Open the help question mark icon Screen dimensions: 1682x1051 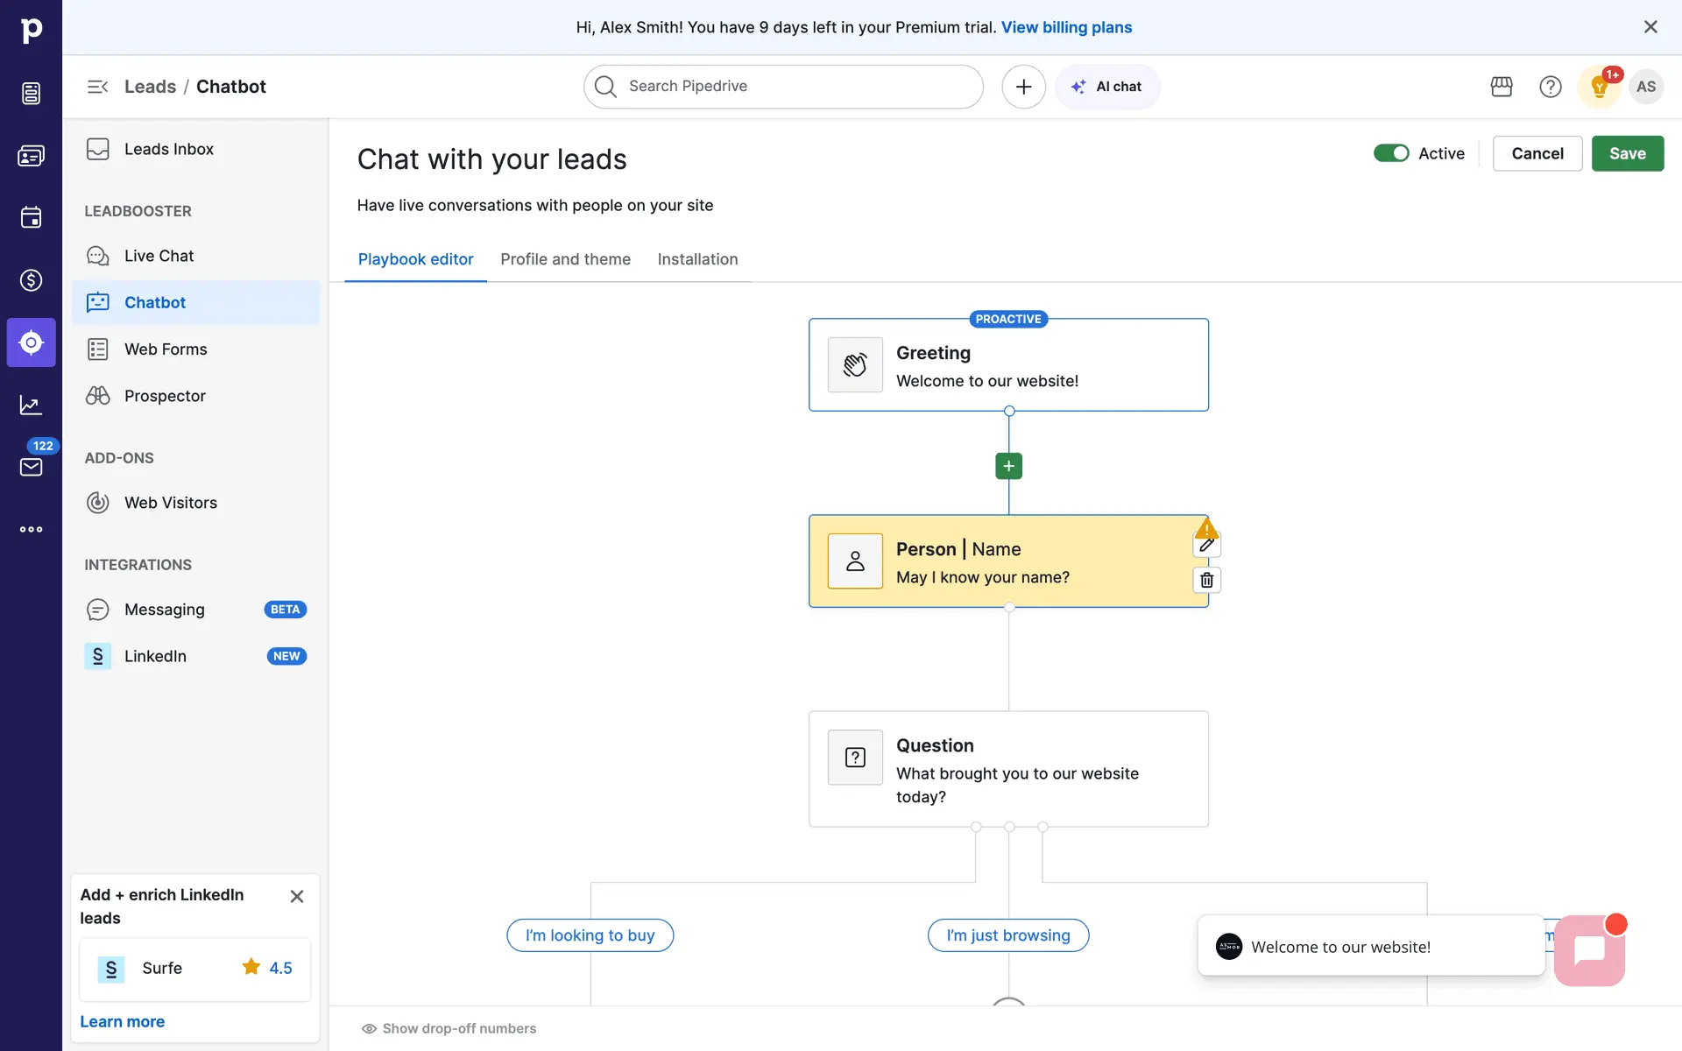coord(1550,87)
